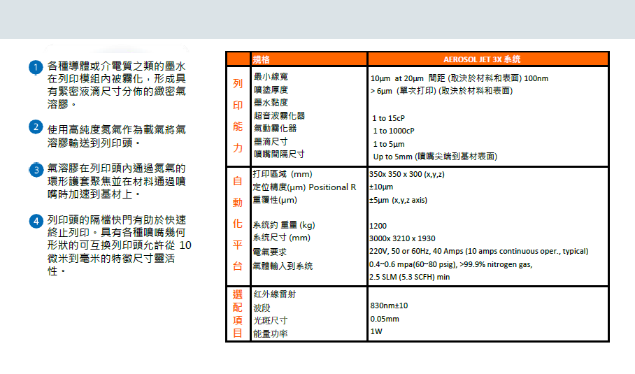Click paragraph beginning 各種導體或介電質
Screen dimensions: 635x374
(x=117, y=85)
